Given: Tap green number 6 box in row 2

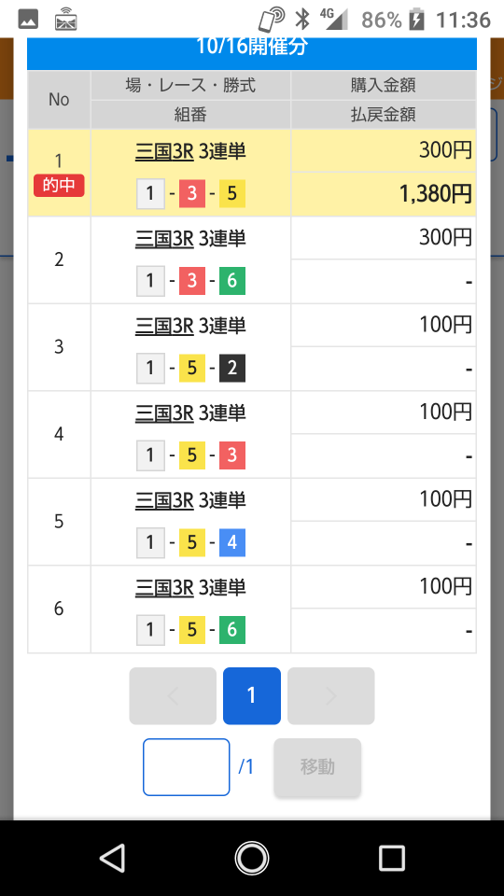Looking at the screenshot, I should [232, 281].
